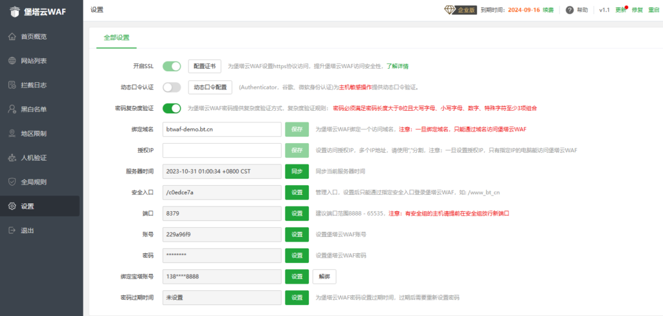Click the 解绑 button
This screenshot has height=316, width=663.
[x=324, y=276]
